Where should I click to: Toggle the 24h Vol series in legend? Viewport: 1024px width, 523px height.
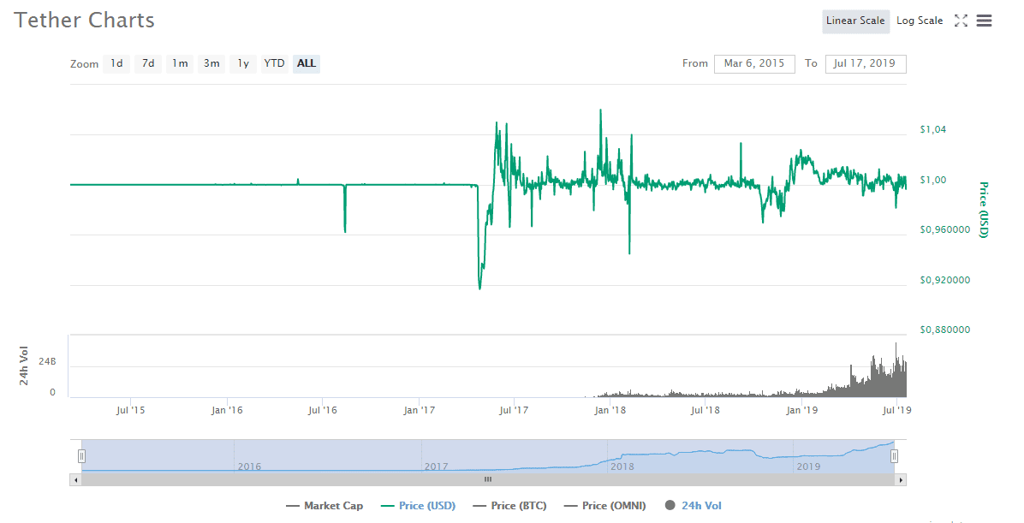[693, 505]
